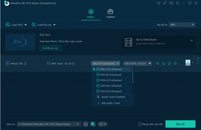Click the microphone icon for disabled audio
Viewport: 201px width, 130px height.
pos(98,97)
